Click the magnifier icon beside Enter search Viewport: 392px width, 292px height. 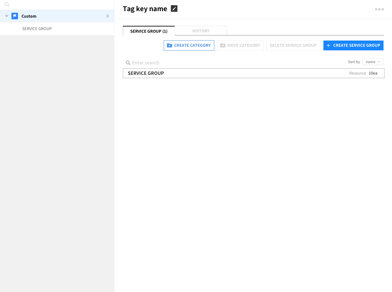(128, 63)
